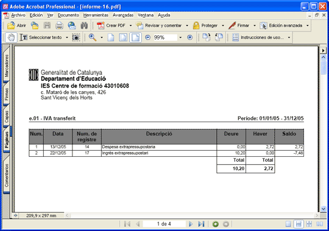Image resolution: width=329 pixels, height=231 pixels.
Task: Click the email globe icon
Action: 72,26
